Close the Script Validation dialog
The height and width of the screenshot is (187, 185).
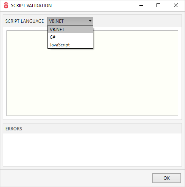pyautogui.click(x=176, y=6)
